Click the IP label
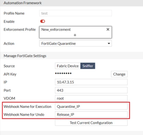Screen dimensions: 143x135 point(5,82)
